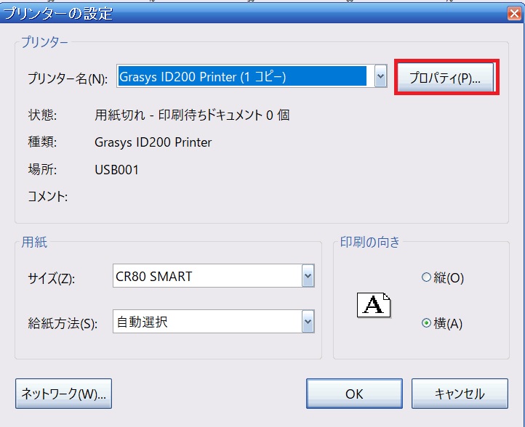Click the 種類: label
This screenshot has height=427, width=525.
[x=42, y=142]
